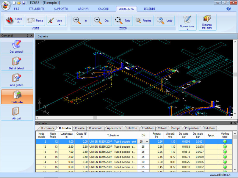Switch to Collettori tab
This screenshot has width=238, height=178.
(131, 128)
